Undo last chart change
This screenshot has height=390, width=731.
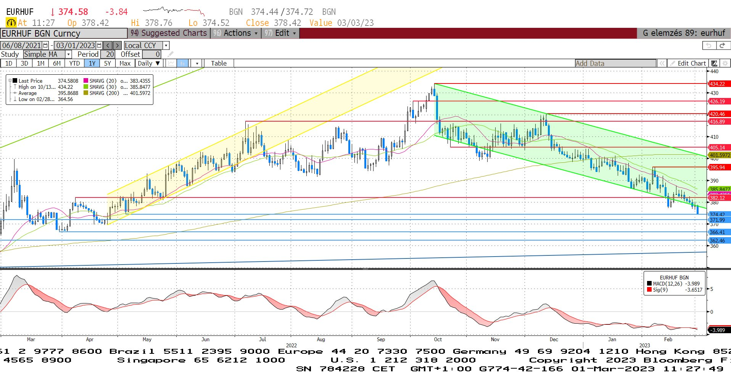pos(709,45)
